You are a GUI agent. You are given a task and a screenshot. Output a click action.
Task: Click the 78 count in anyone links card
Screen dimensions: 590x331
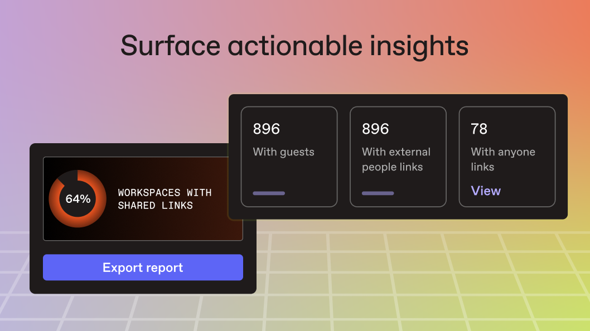click(479, 129)
